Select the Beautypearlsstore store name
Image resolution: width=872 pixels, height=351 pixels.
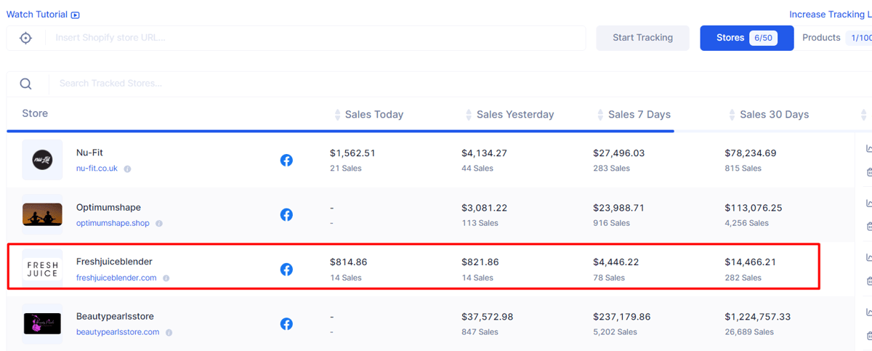point(115,316)
